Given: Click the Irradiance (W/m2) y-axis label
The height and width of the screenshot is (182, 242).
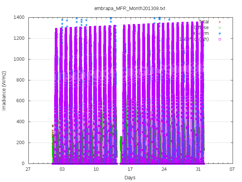Looking at the screenshot, I should tap(4, 91).
